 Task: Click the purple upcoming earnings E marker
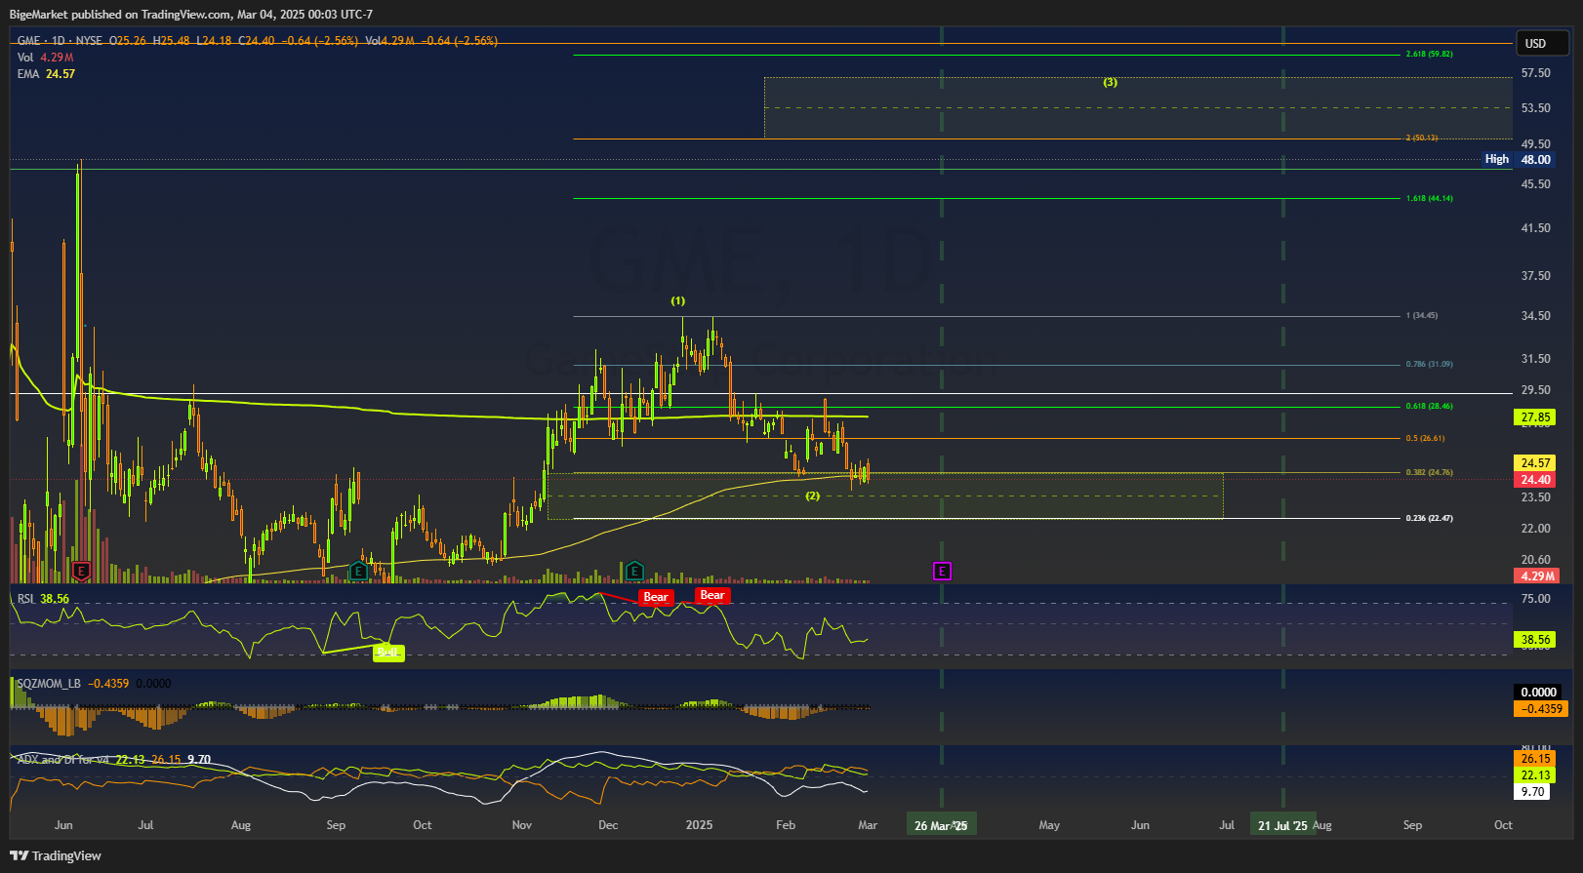click(x=942, y=571)
